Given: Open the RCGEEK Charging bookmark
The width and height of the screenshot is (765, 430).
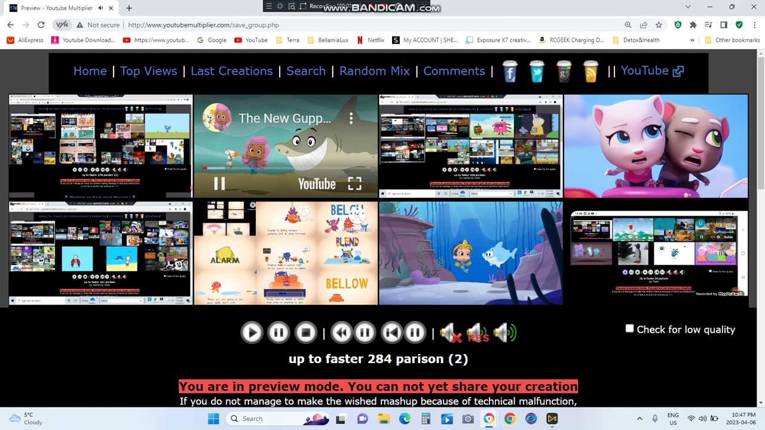Looking at the screenshot, I should 572,40.
